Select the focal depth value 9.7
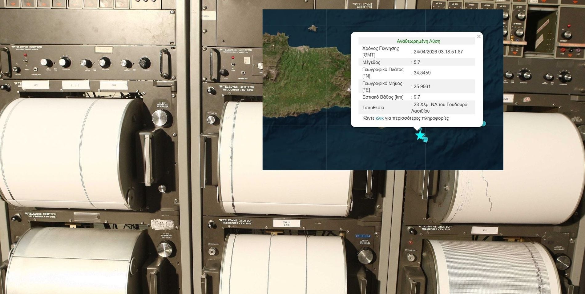This screenshot has width=585, height=294. click(417, 97)
